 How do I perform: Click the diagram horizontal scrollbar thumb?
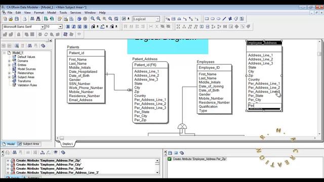[x=62, y=138]
